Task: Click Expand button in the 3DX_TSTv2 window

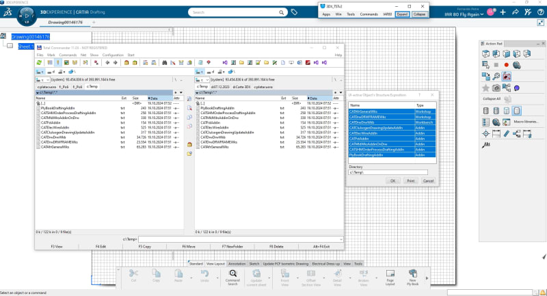Action: click(402, 14)
